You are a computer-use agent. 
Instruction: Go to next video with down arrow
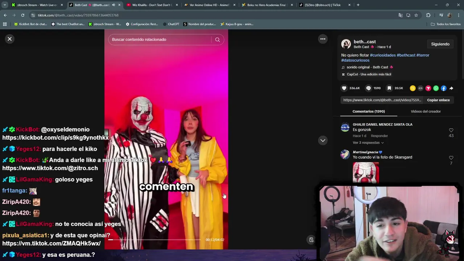click(x=323, y=140)
